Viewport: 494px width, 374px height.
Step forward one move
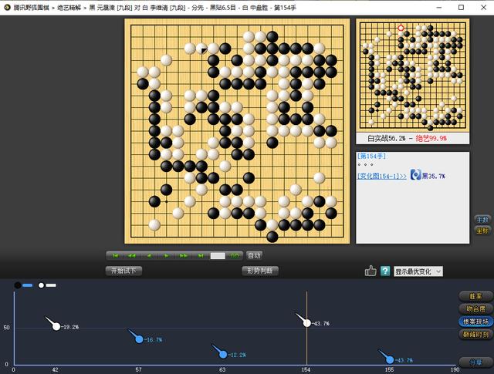(x=167, y=256)
